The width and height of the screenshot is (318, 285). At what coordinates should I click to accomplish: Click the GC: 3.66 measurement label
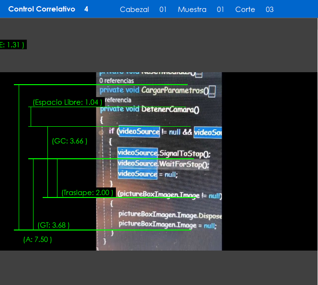click(69, 141)
